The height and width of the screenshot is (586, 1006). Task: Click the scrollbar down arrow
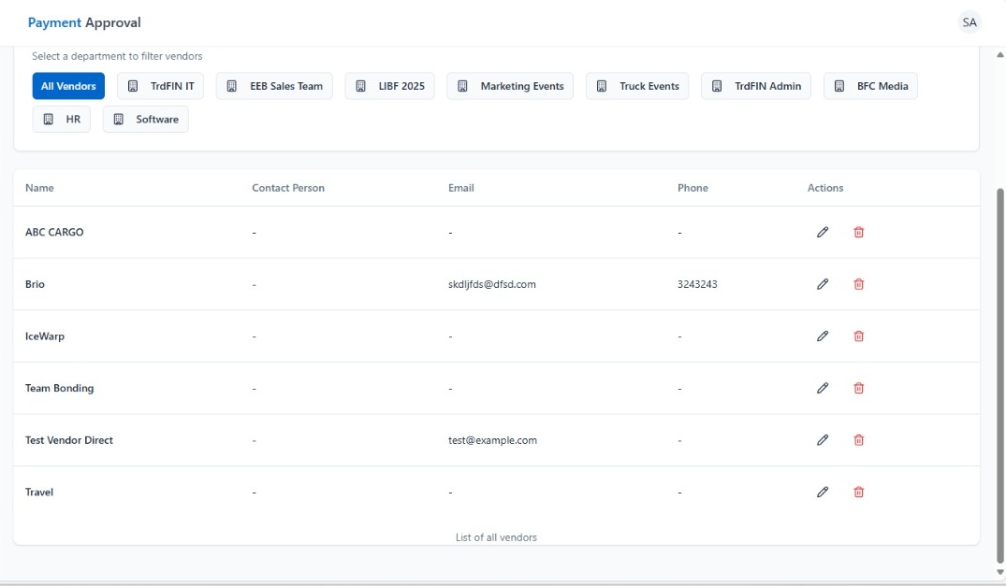point(999,572)
